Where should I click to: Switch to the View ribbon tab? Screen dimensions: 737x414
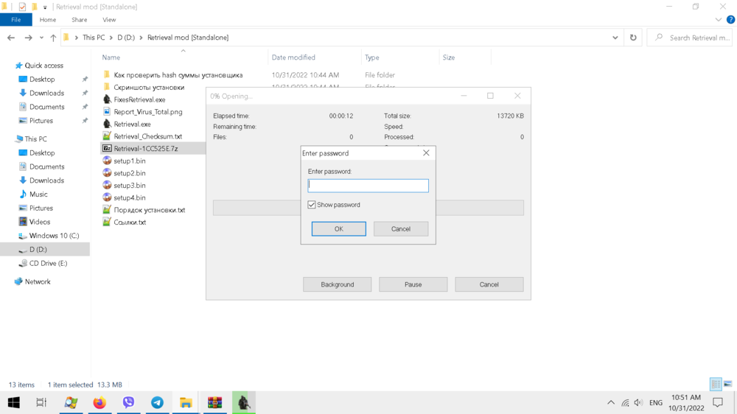point(109,20)
